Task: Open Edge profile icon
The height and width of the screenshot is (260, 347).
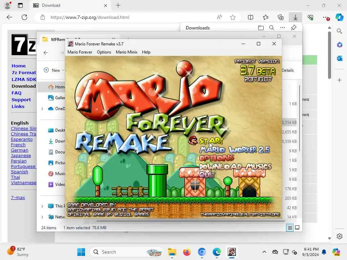Action: [x=8, y=5]
